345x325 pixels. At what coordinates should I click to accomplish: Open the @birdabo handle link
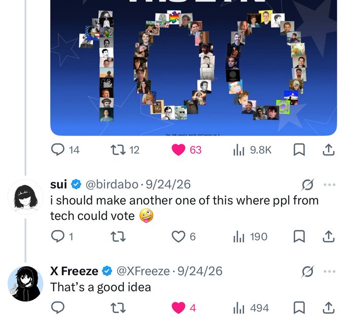coord(112,184)
